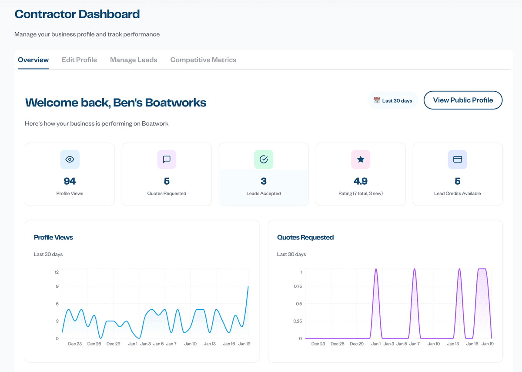Viewport: 522px width, 372px height.
Task: Click the View Public Profile button
Action: click(463, 100)
